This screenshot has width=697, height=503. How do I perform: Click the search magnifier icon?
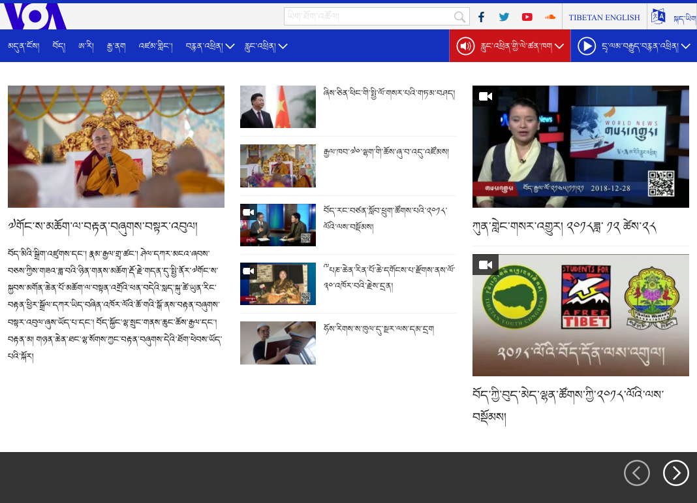[x=460, y=17]
